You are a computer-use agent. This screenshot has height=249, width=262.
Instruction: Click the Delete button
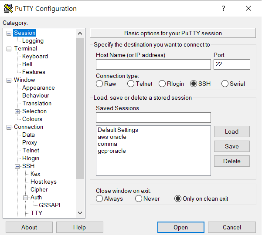232,161
